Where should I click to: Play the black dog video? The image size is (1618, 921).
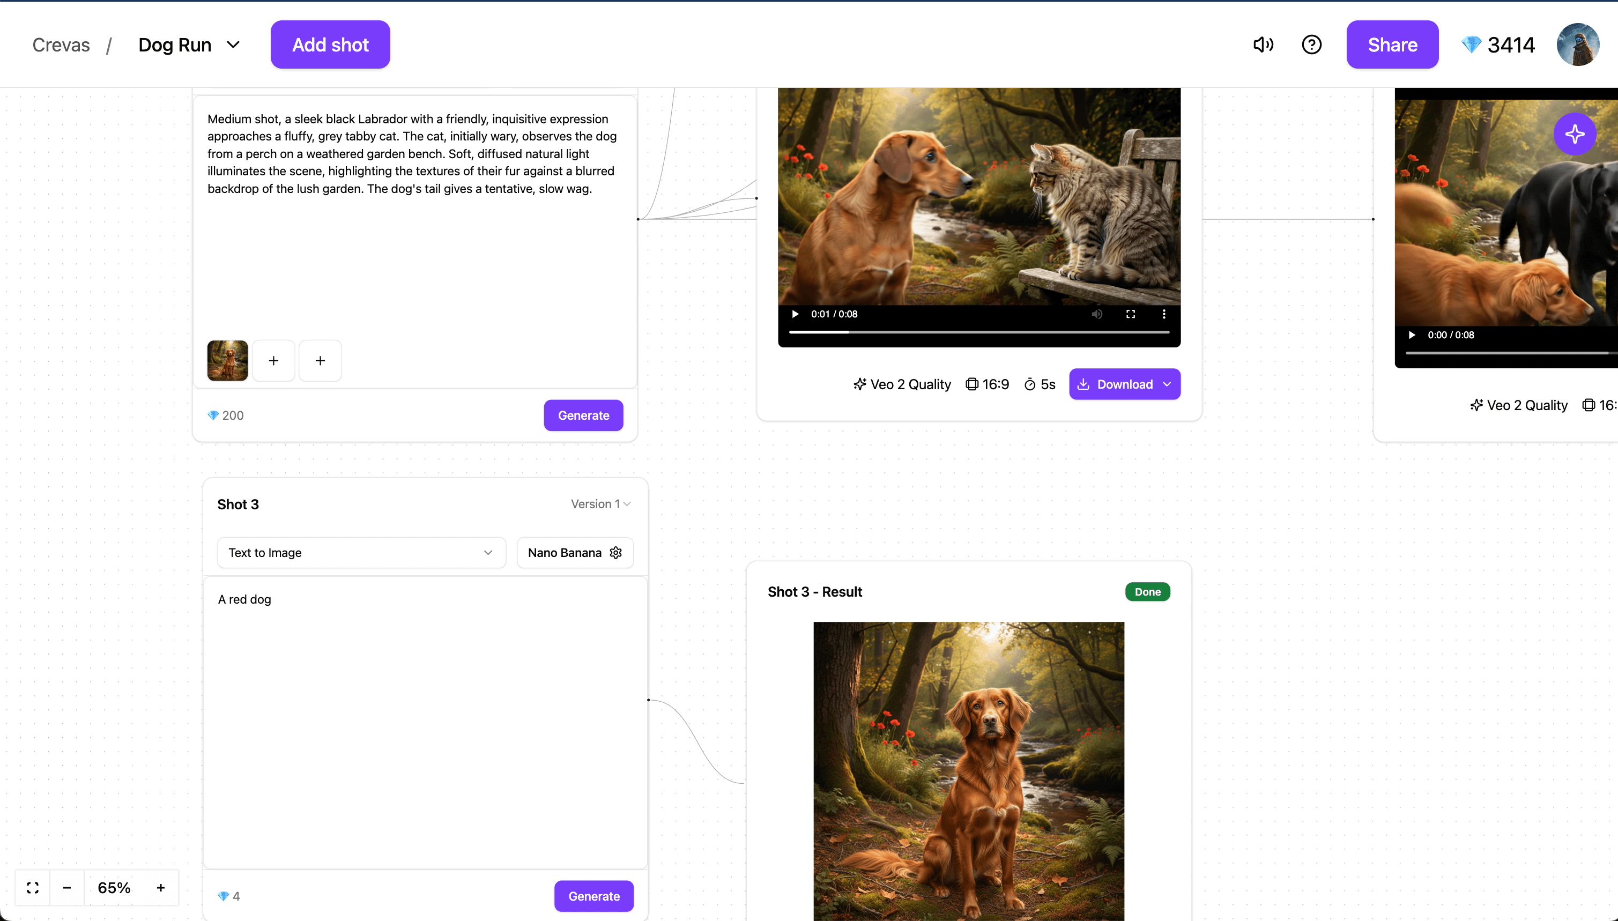pyautogui.click(x=1411, y=335)
